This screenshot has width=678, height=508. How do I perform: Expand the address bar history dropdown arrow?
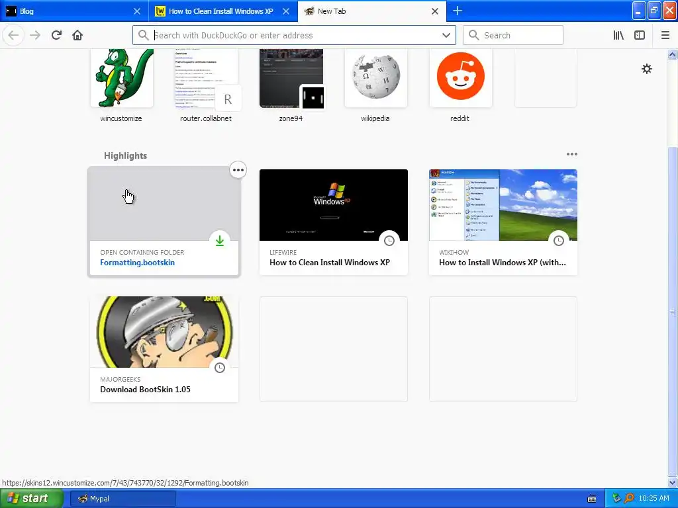point(446,35)
